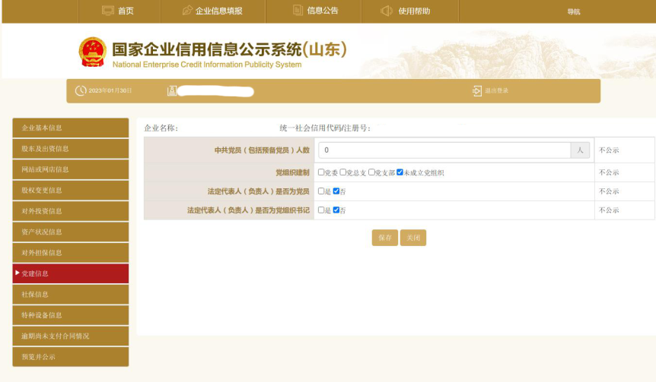This screenshot has width=656, height=382.
Task: Check the 党支部 checkbox
Action: (x=371, y=172)
